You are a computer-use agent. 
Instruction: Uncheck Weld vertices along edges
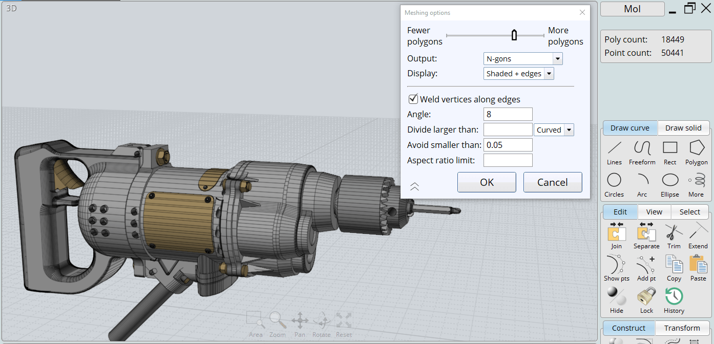click(x=413, y=99)
